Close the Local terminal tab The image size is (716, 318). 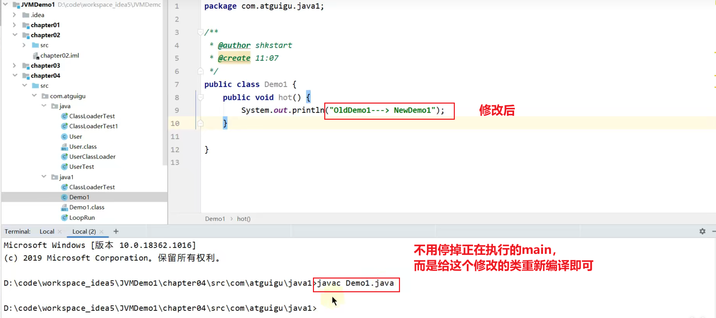(60, 232)
